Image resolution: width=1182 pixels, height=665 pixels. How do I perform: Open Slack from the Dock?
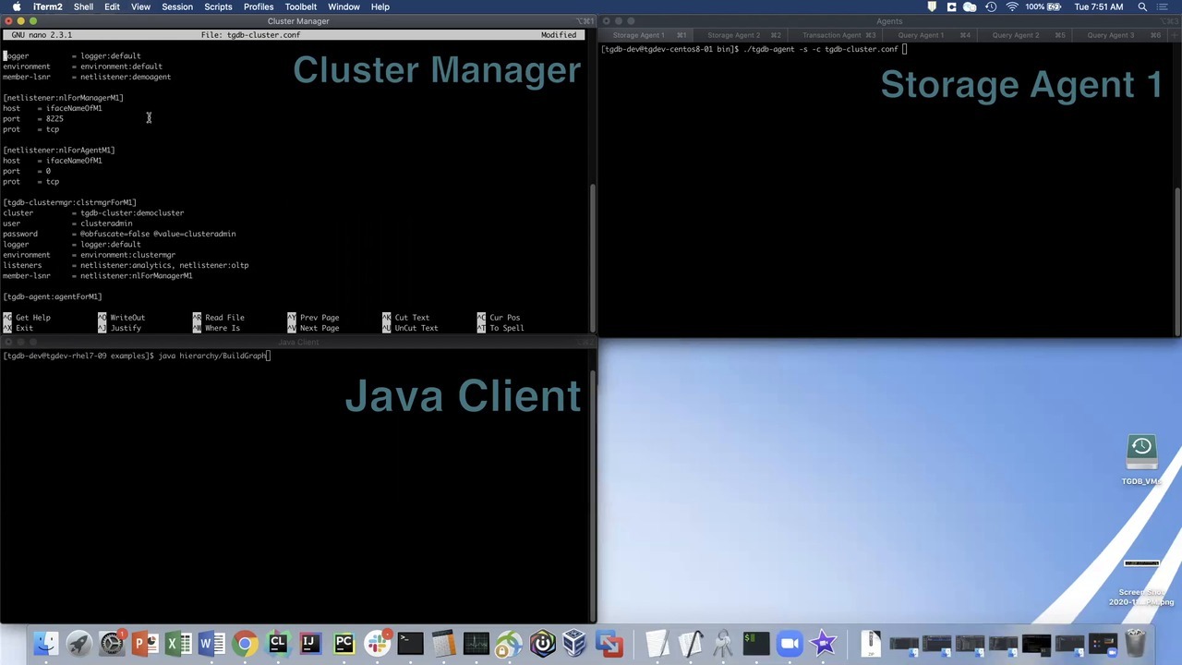click(377, 643)
